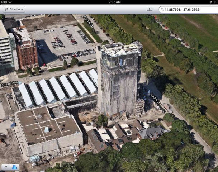This screenshot has height=172, width=218.
Task: Tap the 9:07 AM clock
Action: pyautogui.click(x=109, y=2)
